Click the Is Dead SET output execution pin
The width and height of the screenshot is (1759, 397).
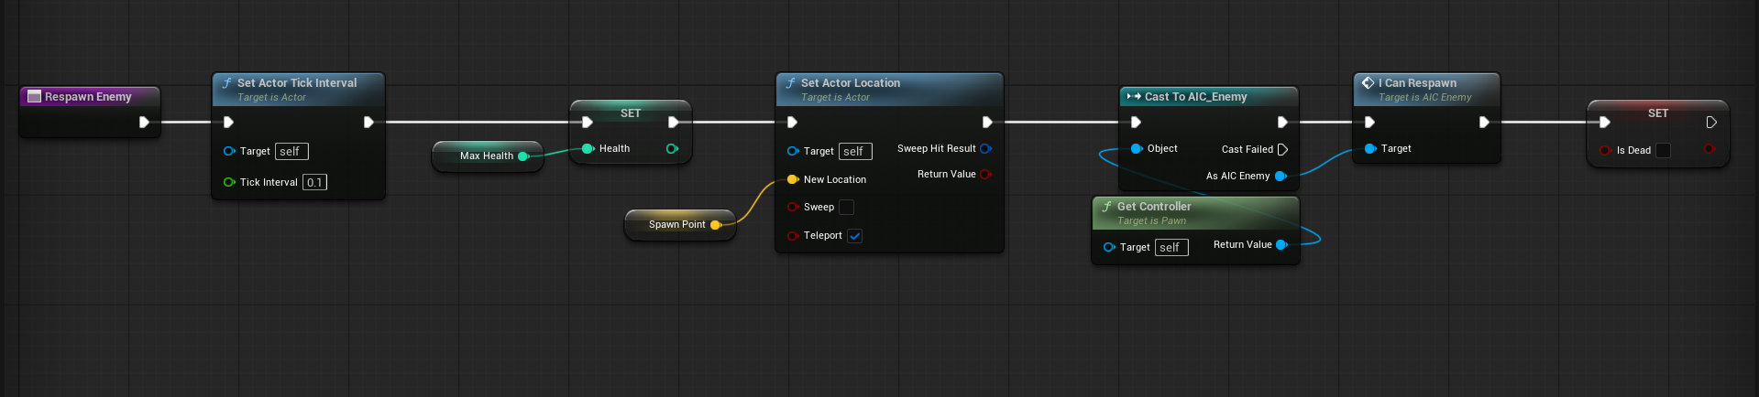(x=1710, y=122)
